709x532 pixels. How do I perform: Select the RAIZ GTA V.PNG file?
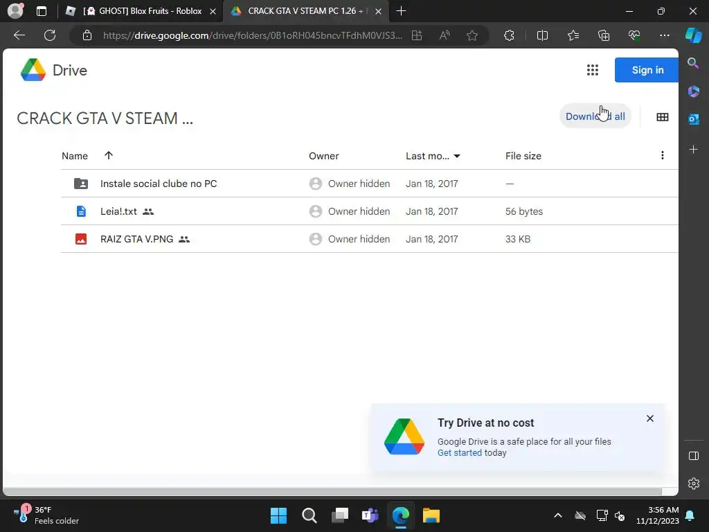pos(136,239)
